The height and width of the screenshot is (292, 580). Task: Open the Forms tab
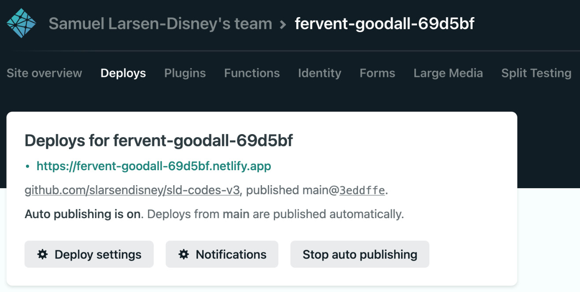click(x=377, y=73)
